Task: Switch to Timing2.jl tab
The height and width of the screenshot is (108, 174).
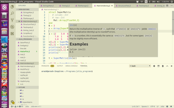Action: pos(66,6)
